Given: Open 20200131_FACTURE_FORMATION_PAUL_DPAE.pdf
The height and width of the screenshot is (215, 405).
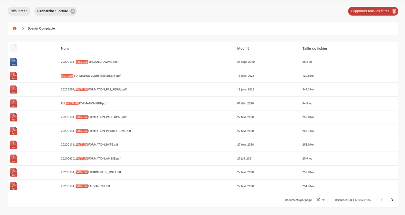Looking at the screenshot, I should (93, 117).
